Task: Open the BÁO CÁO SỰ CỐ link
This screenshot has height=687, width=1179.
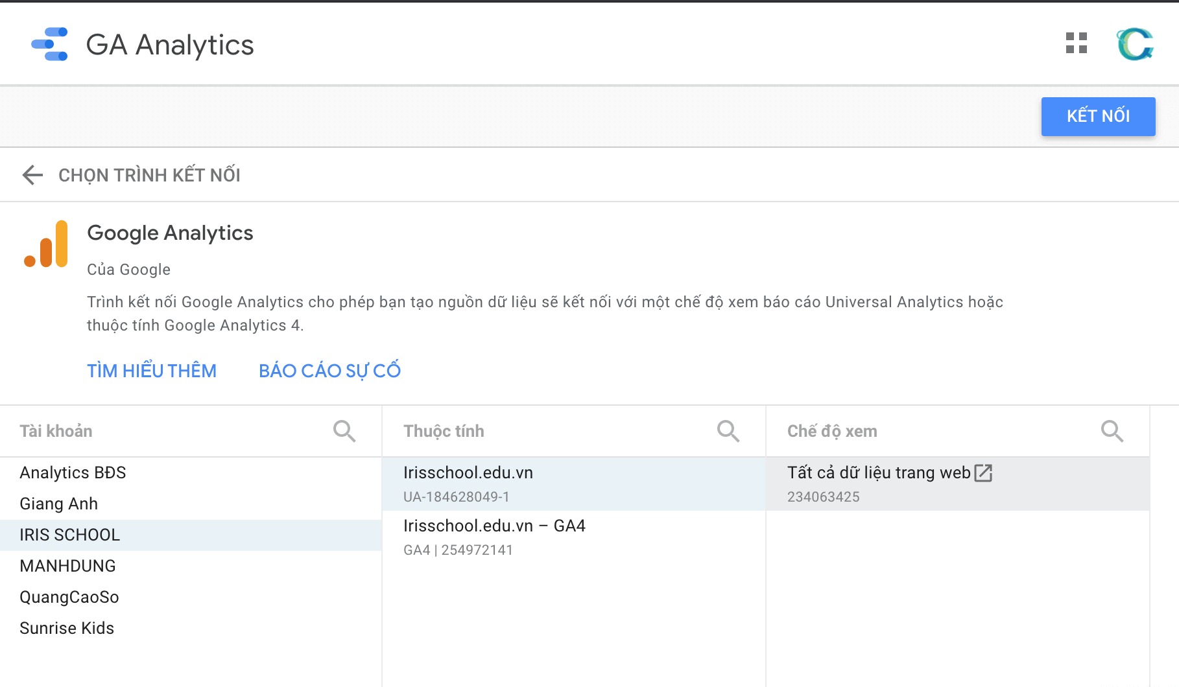Action: [329, 371]
